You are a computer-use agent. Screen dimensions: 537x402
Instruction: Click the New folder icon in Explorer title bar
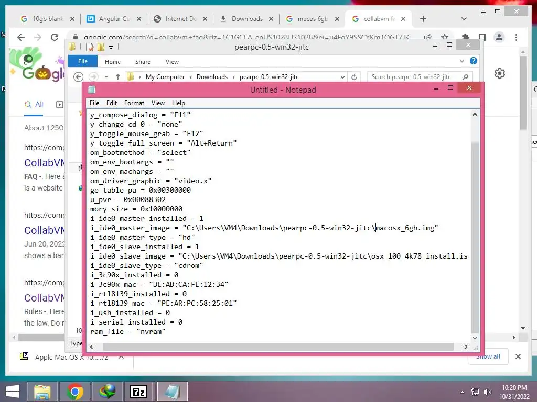101,47
